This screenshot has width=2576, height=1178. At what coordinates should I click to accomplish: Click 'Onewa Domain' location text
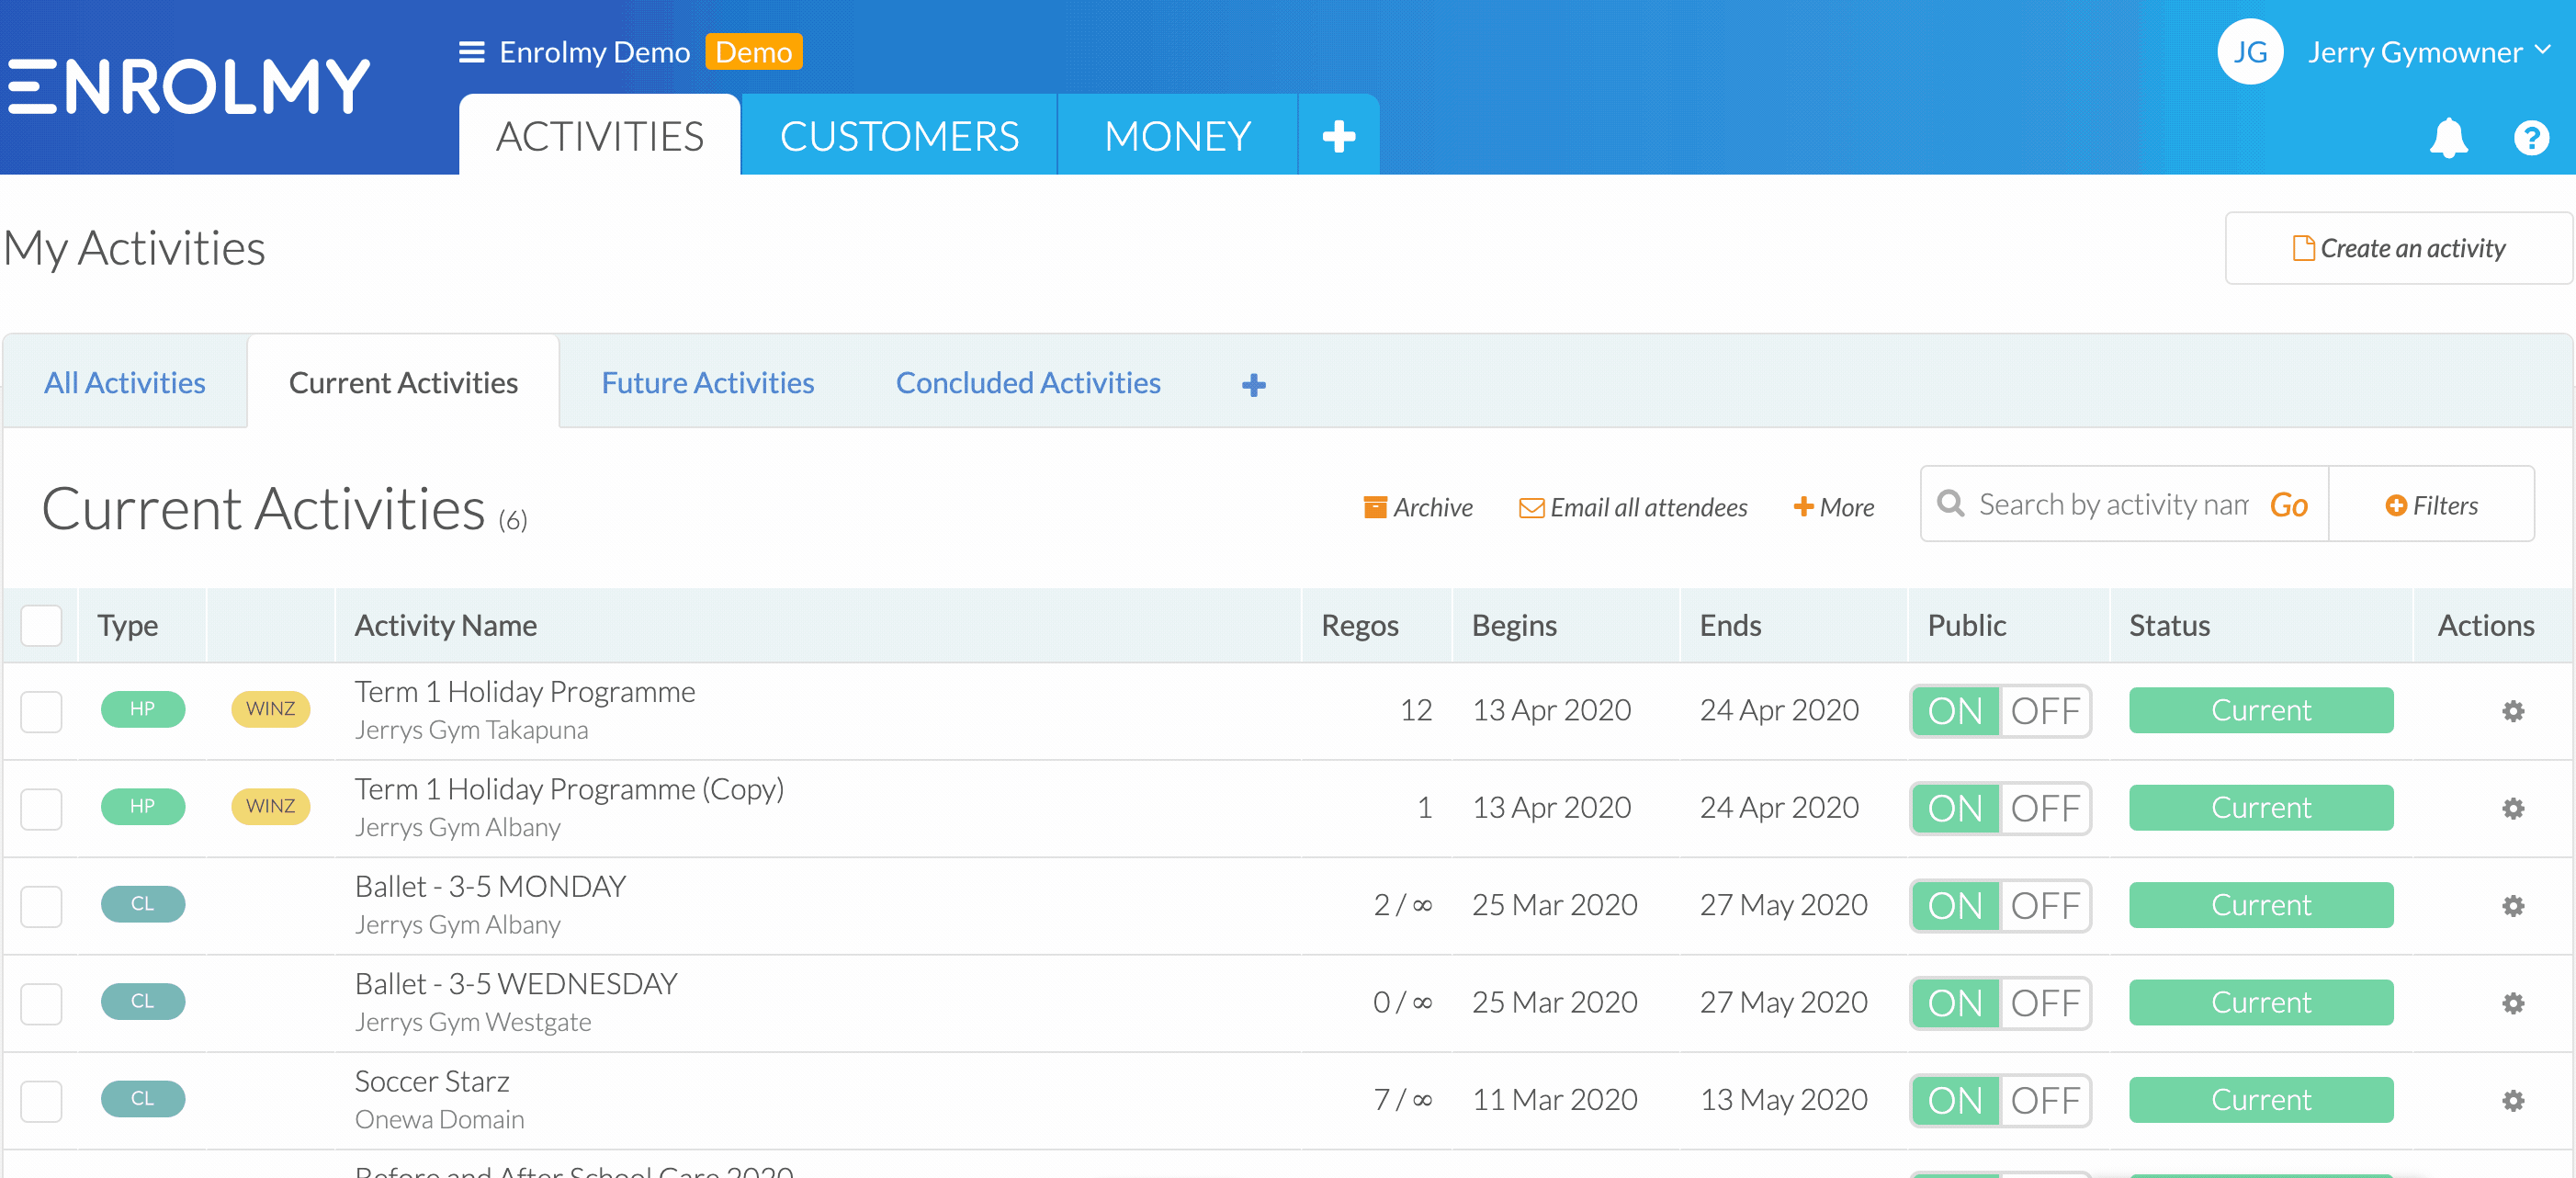click(x=439, y=1119)
